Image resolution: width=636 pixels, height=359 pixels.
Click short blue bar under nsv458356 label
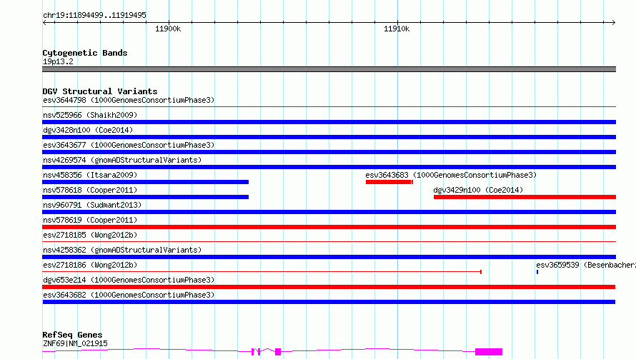[x=145, y=182]
